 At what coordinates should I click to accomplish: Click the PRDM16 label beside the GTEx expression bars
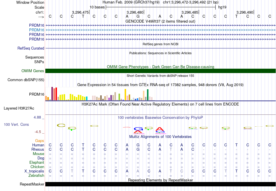pos(37,94)
